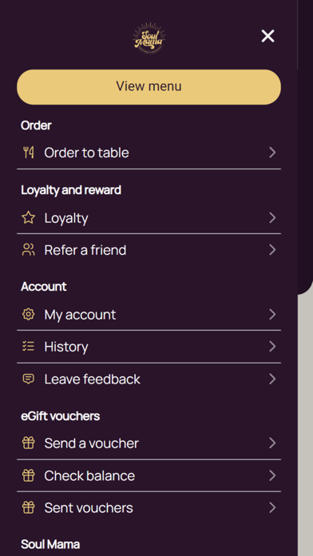Click the gear icon next to My account

click(x=29, y=315)
